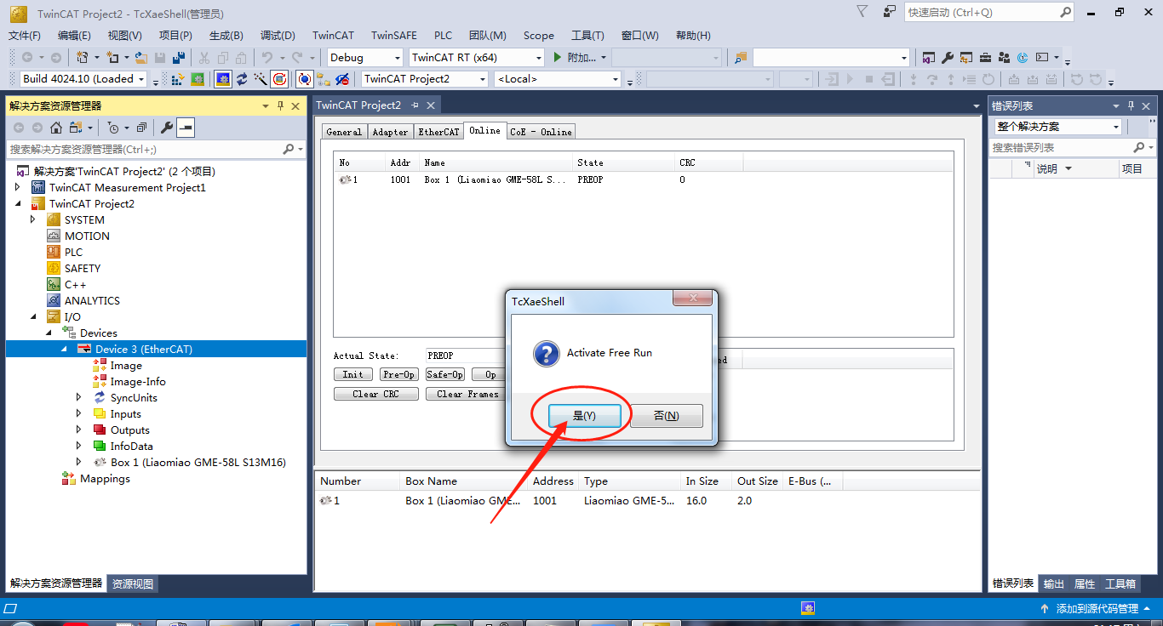Screen dimensions: 1163x626
Task: Open the TwinCAT Project2 toolbar dropdown
Action: (425, 79)
